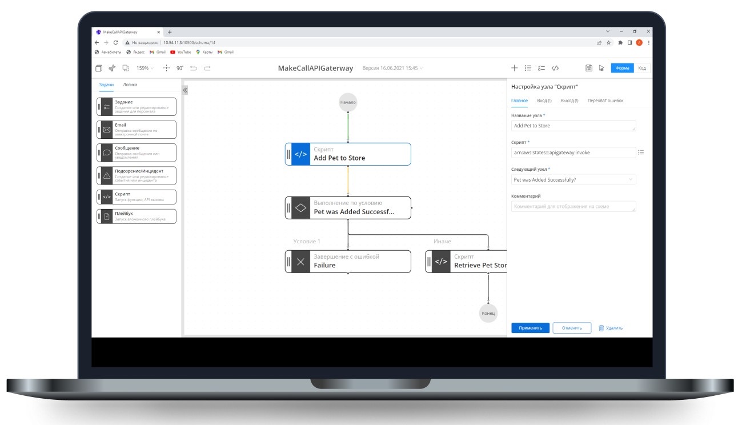Viewport: 746px width, 425px height.
Task: Click the undo arrow icon
Action: click(194, 68)
